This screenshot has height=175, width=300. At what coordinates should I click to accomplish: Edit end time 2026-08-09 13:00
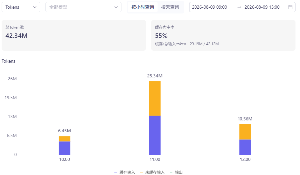point(262,7)
